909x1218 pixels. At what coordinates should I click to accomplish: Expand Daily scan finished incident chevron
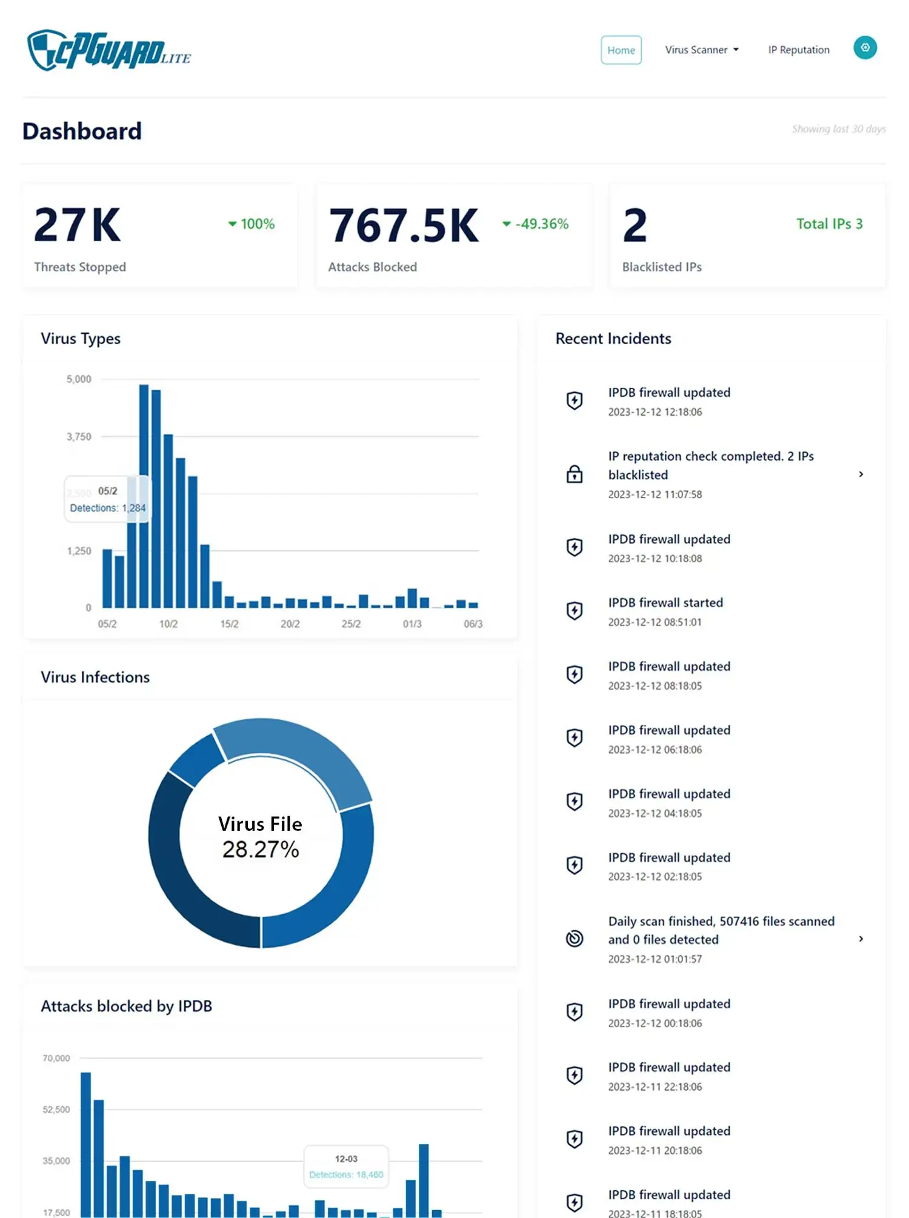[861, 939]
